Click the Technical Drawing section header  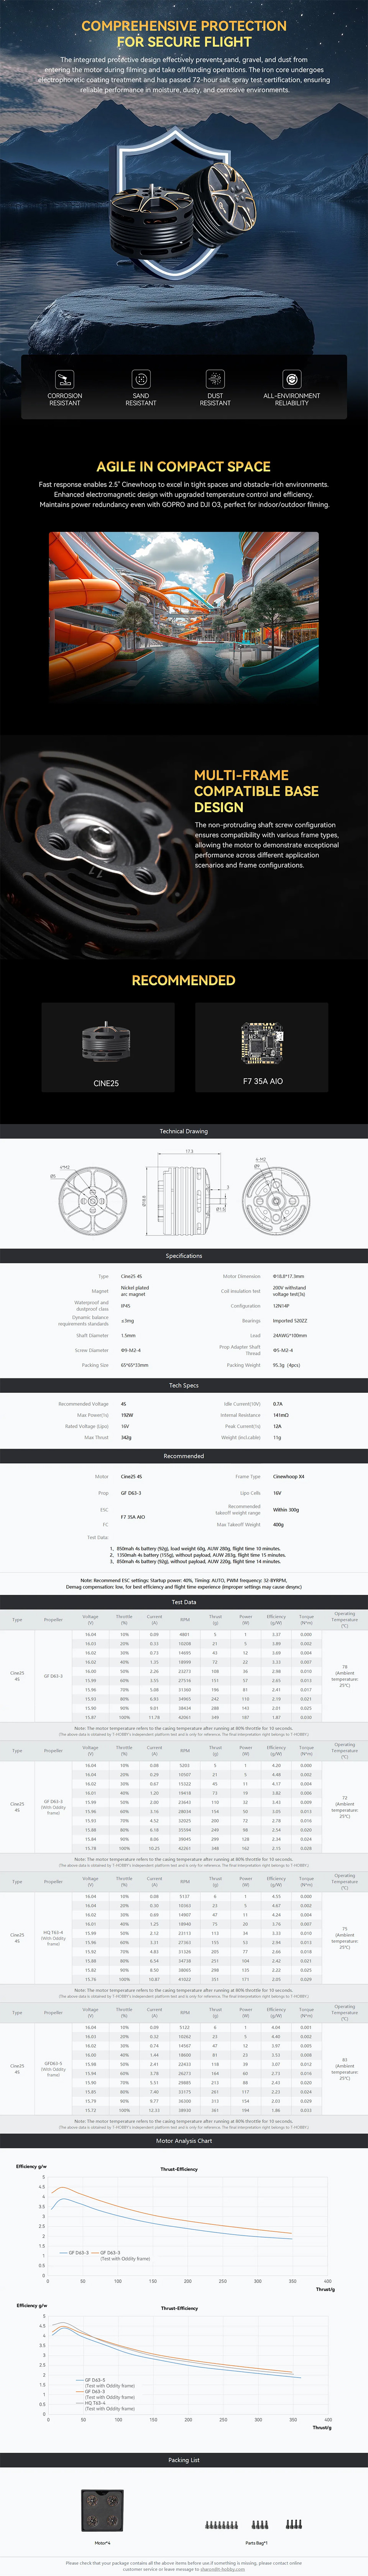click(184, 1131)
